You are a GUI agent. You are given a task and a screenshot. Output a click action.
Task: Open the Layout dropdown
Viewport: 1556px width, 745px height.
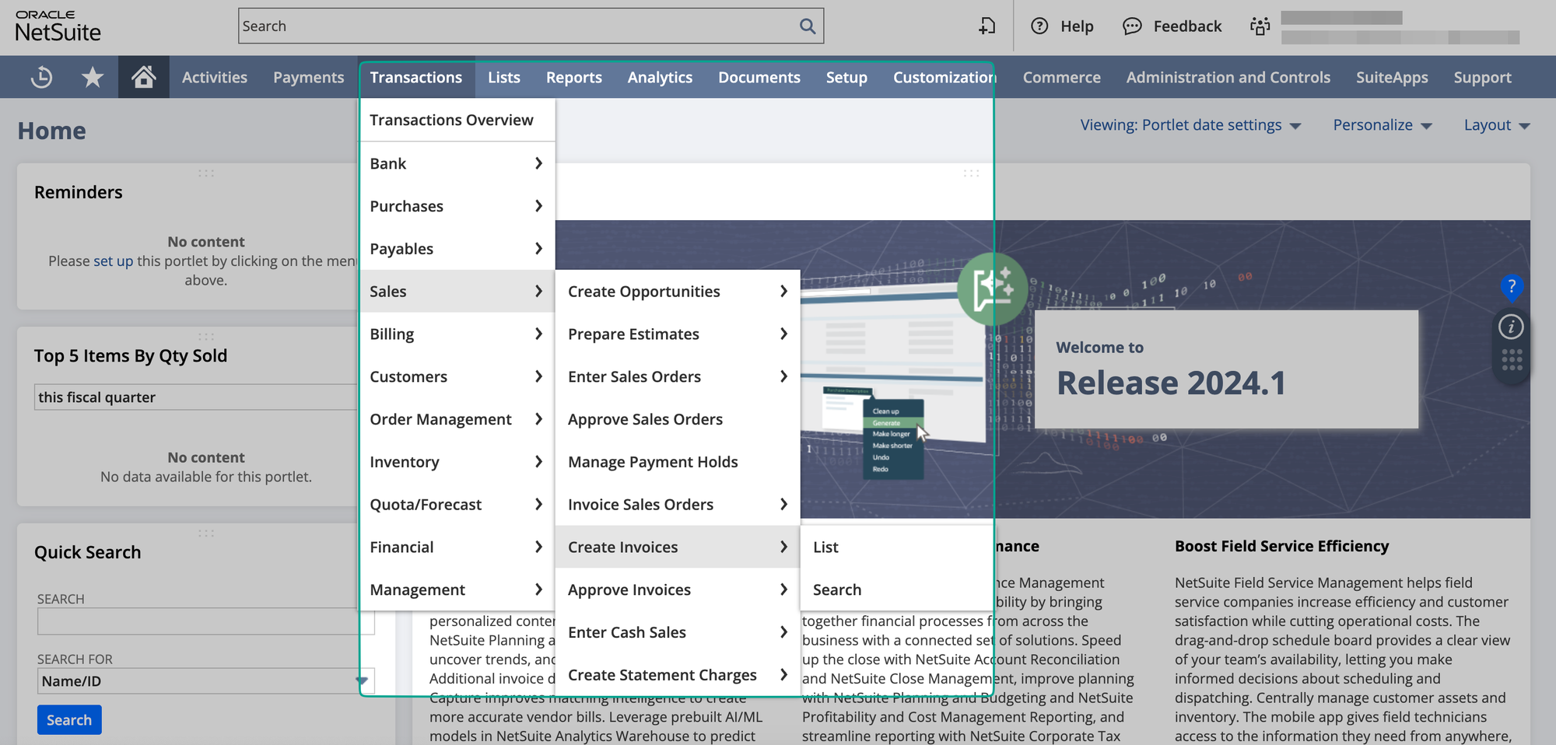pos(1497,125)
